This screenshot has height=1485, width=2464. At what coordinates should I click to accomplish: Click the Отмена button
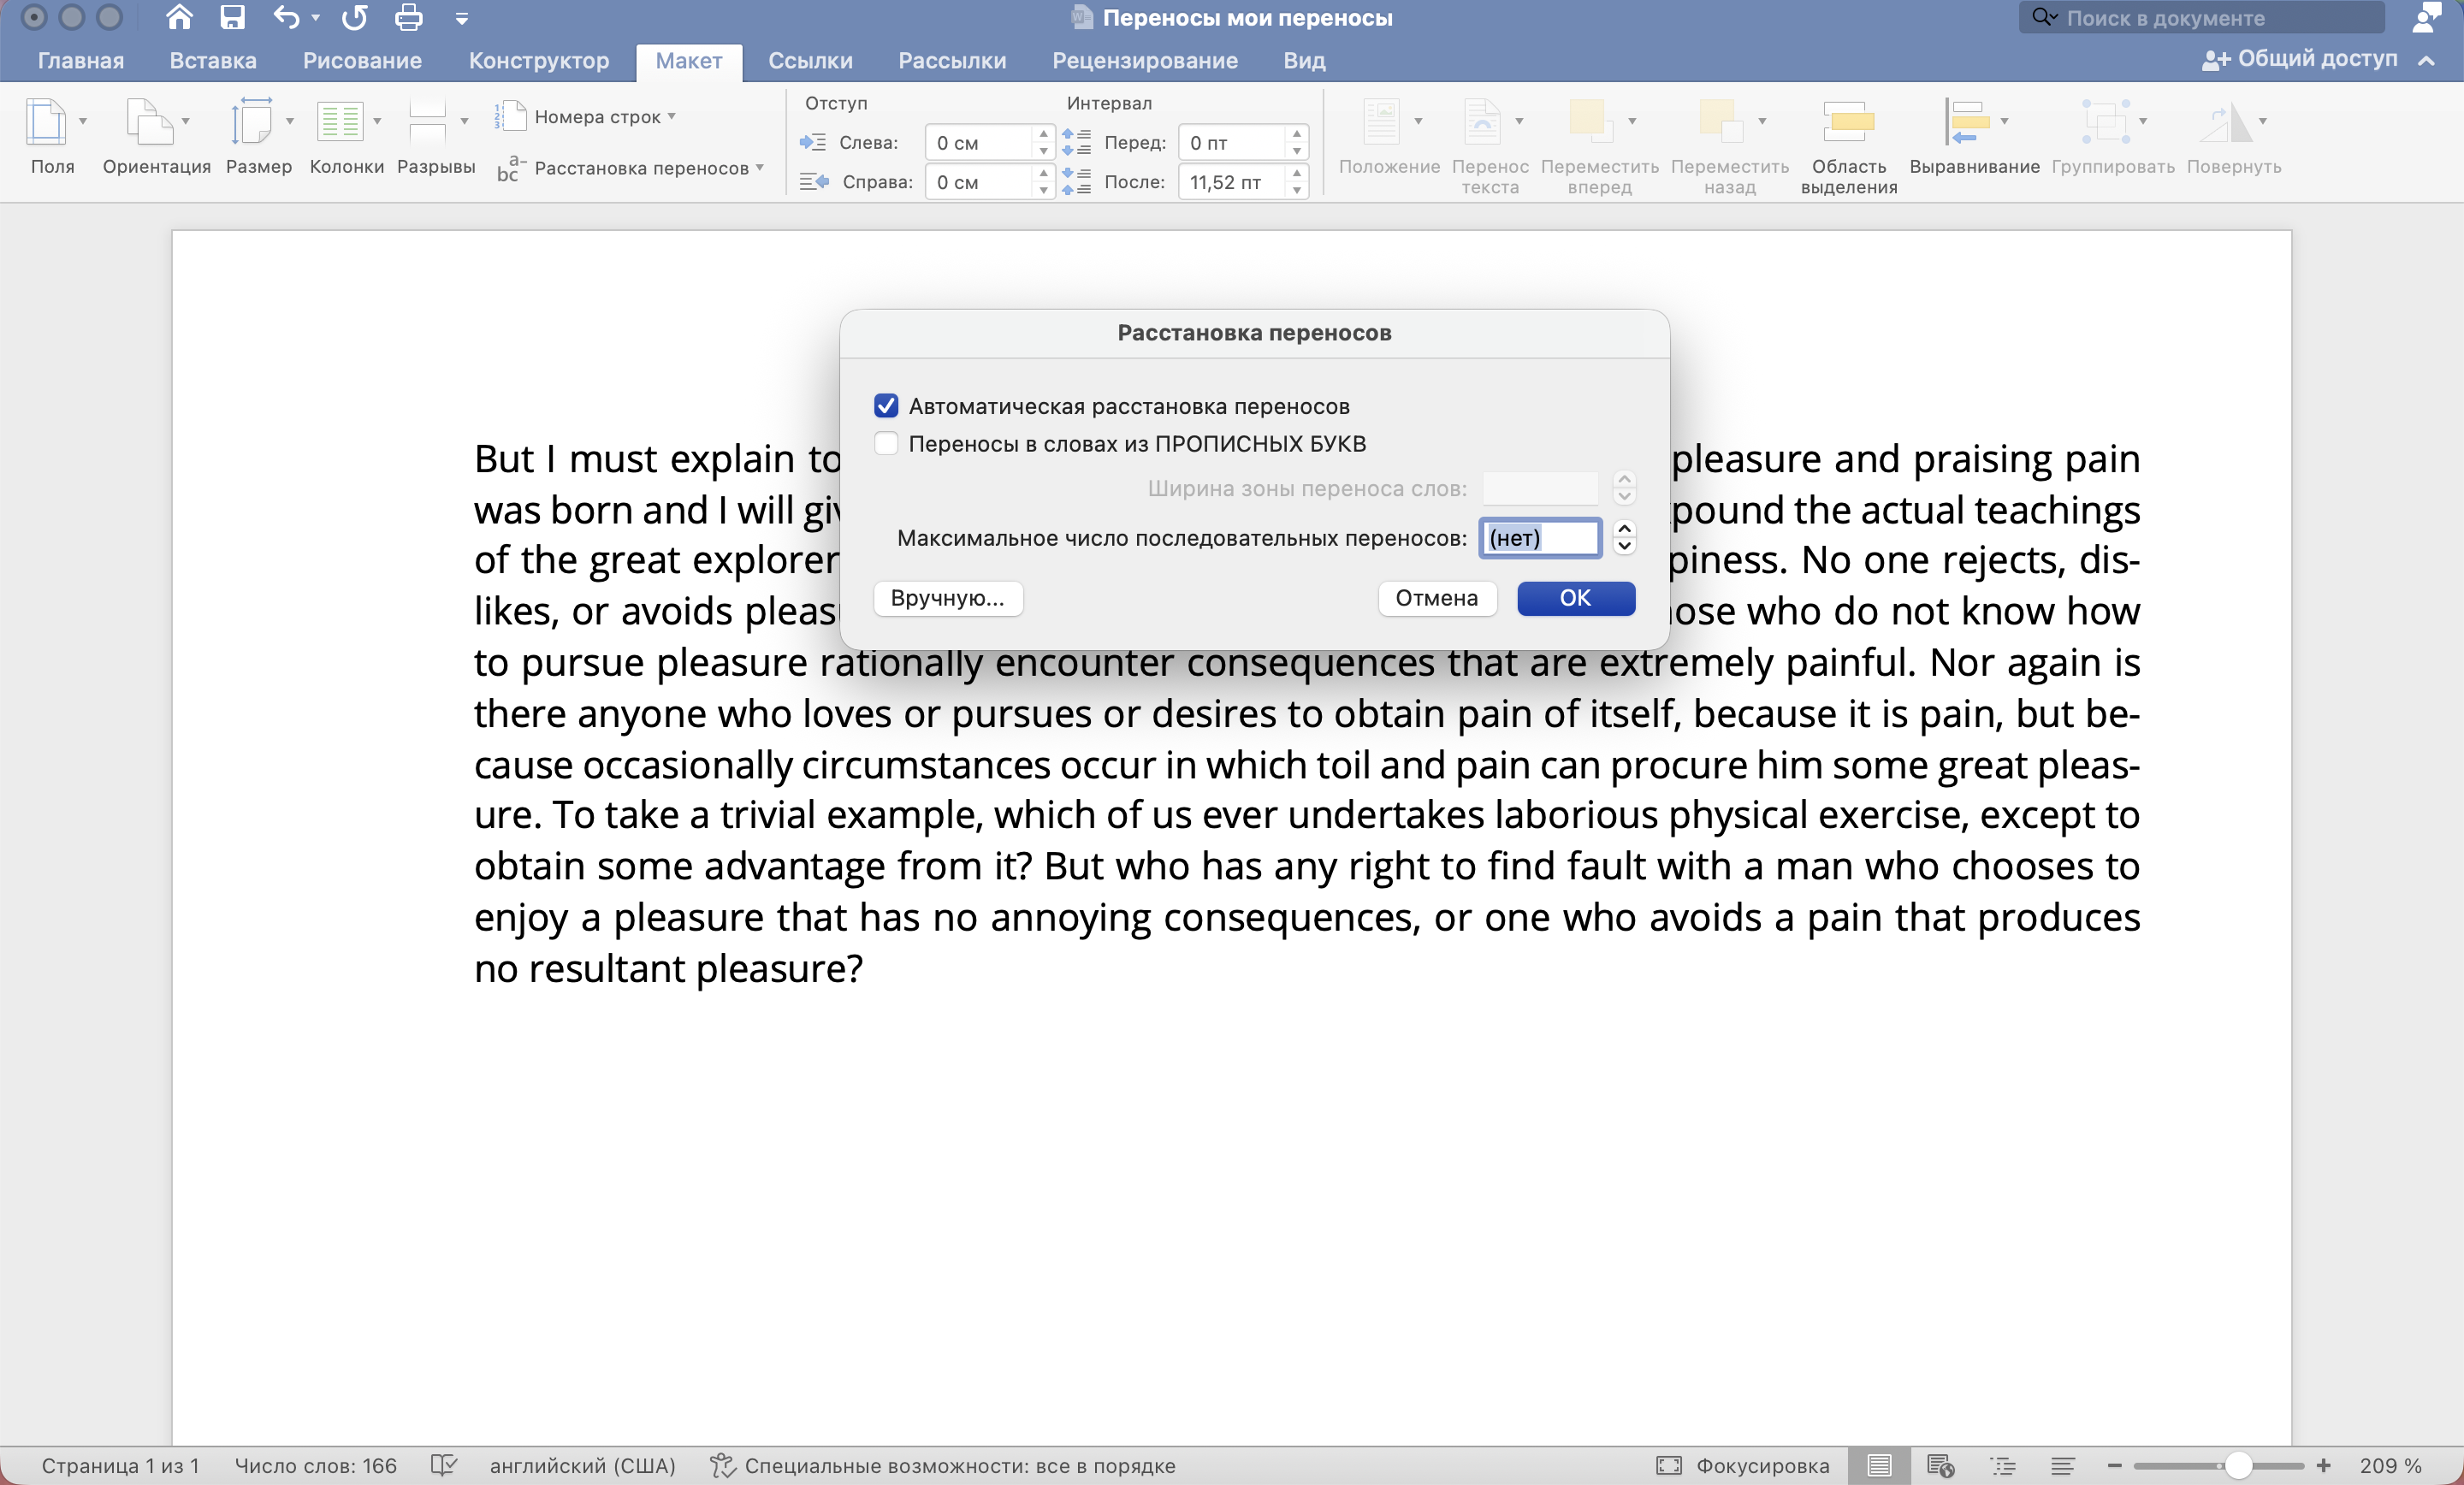click(1436, 597)
